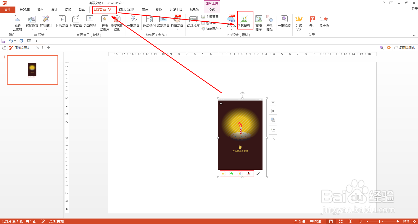Add a new document tab
Viewport: 418px width, 224px height.
pyautogui.click(x=48, y=47)
